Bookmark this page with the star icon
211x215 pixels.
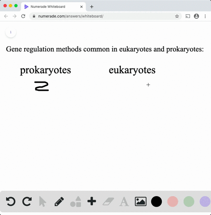point(177,16)
